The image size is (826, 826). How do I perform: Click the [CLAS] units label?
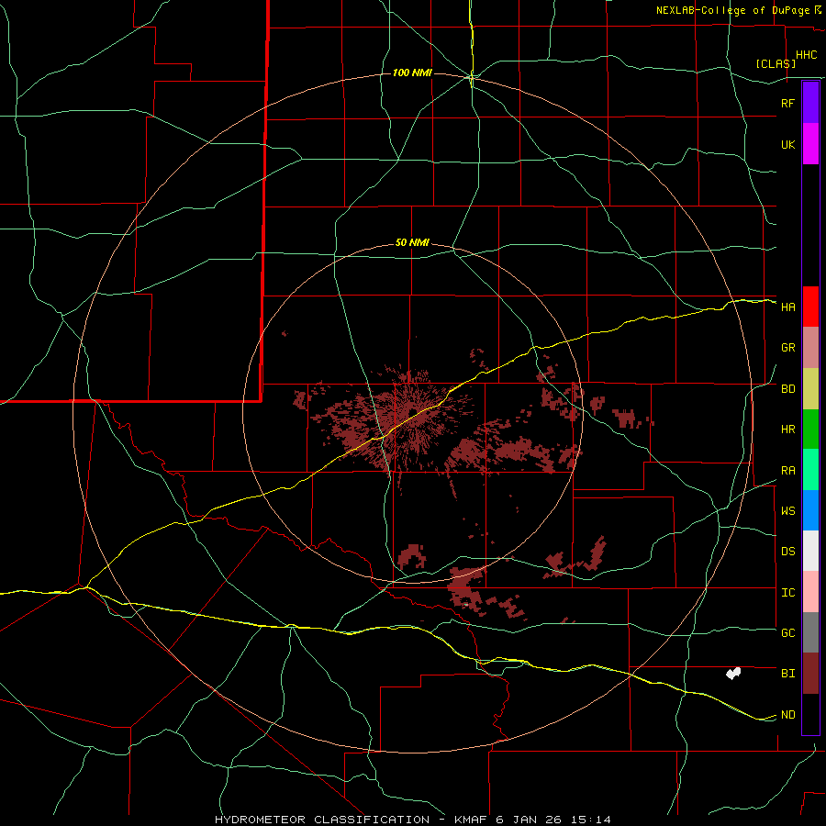[776, 63]
